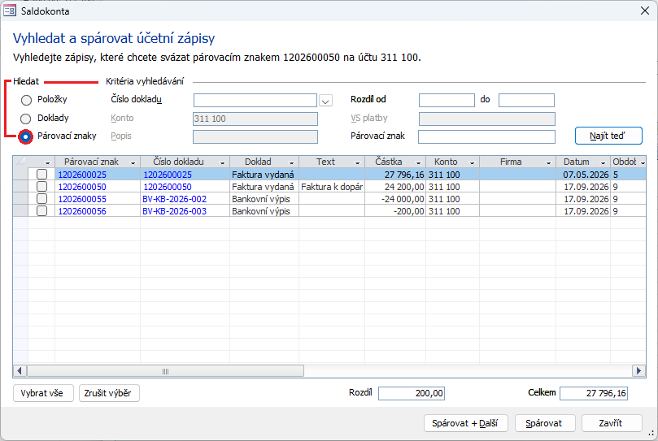Click the select-all corner of the grid
The width and height of the screenshot is (658, 441).
20,162
